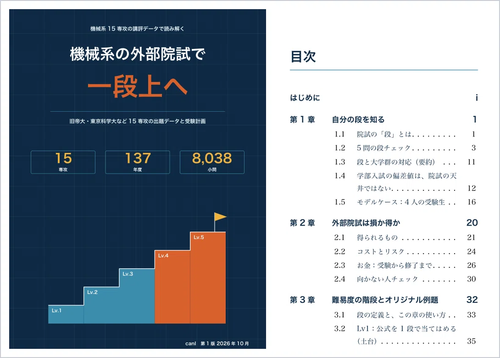Open section 2.3 お金:受験から修了まで
The width and height of the screenshot is (500, 358).
coord(405,265)
